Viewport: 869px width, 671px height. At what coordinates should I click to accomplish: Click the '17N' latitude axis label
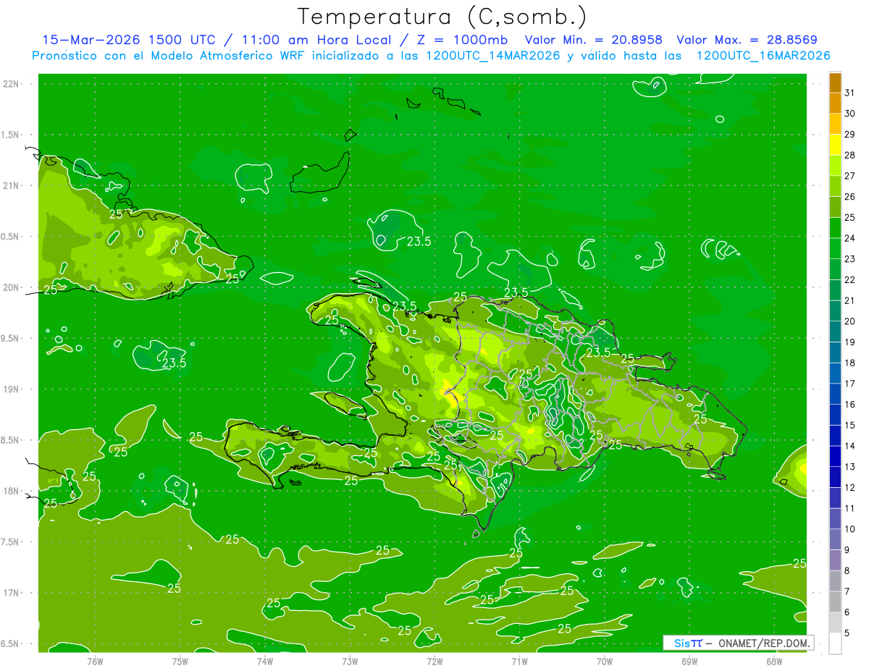12,593
